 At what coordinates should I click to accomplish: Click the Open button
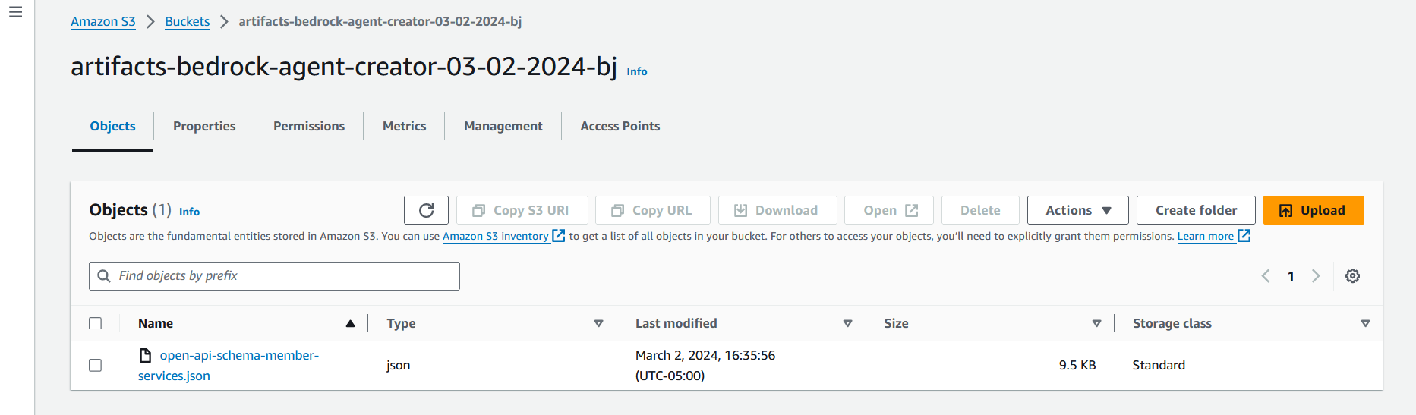(889, 210)
